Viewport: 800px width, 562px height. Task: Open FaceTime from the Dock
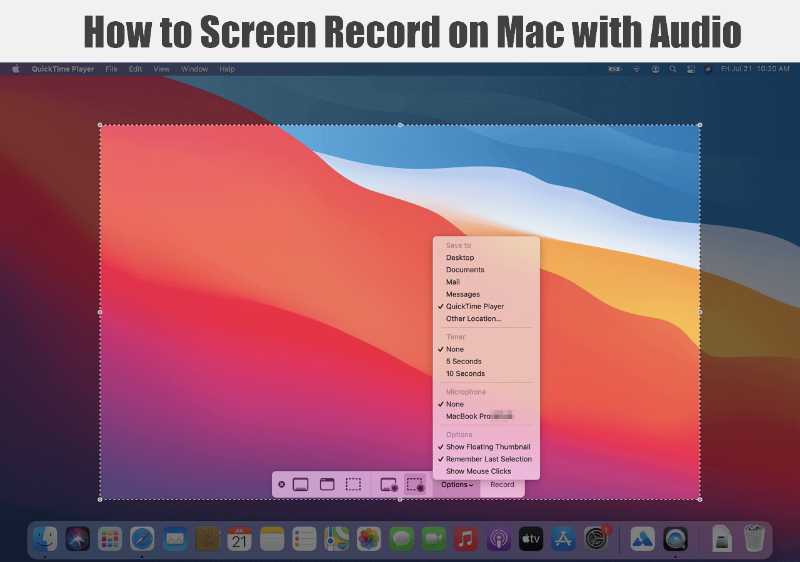pos(434,538)
